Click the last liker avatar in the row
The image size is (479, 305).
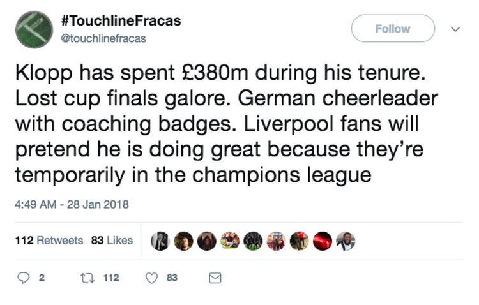[x=346, y=241]
